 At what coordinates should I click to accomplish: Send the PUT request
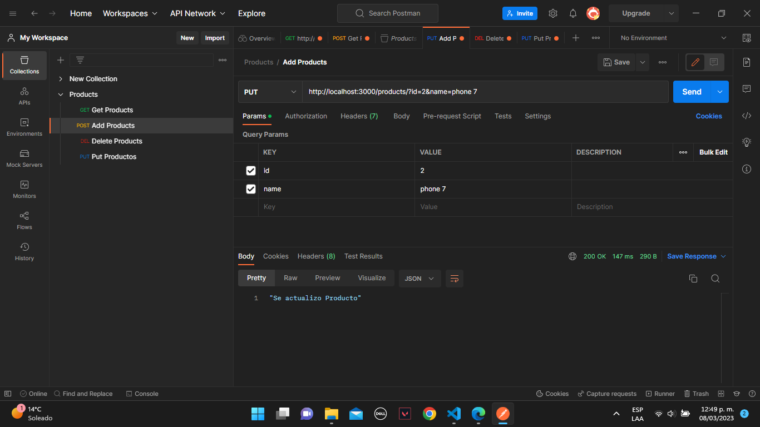(x=691, y=91)
